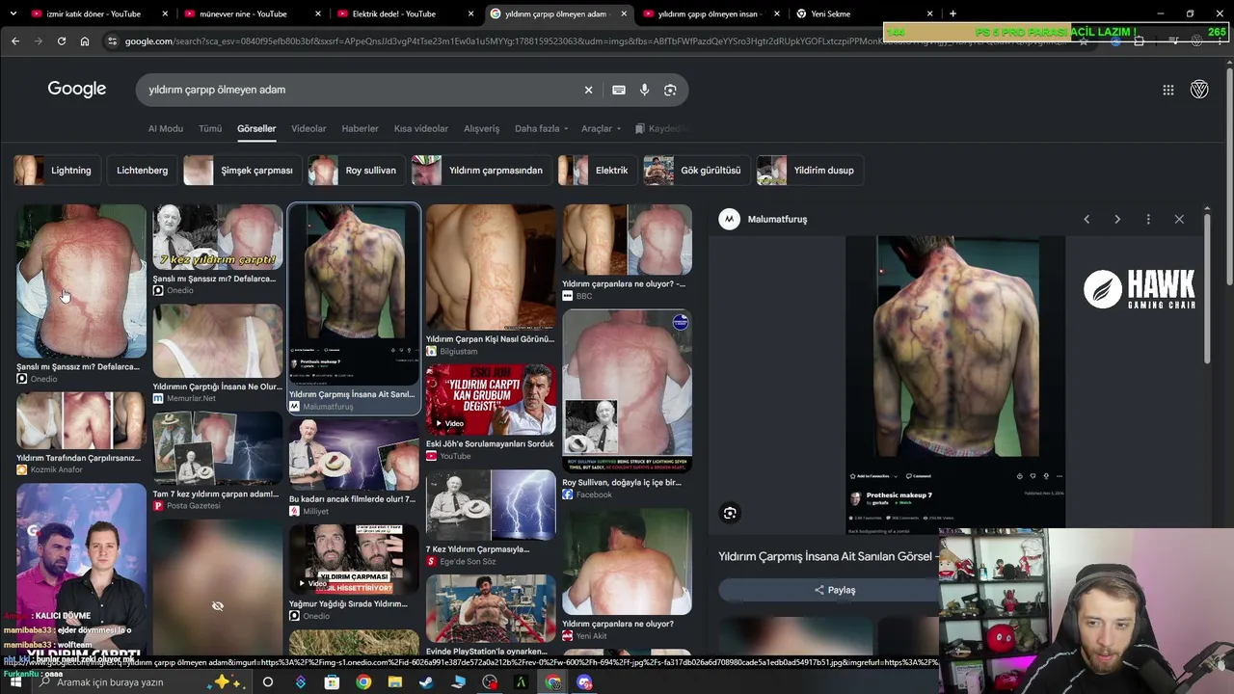Reload the current page
This screenshot has width=1234, height=694.
pyautogui.click(x=62, y=41)
